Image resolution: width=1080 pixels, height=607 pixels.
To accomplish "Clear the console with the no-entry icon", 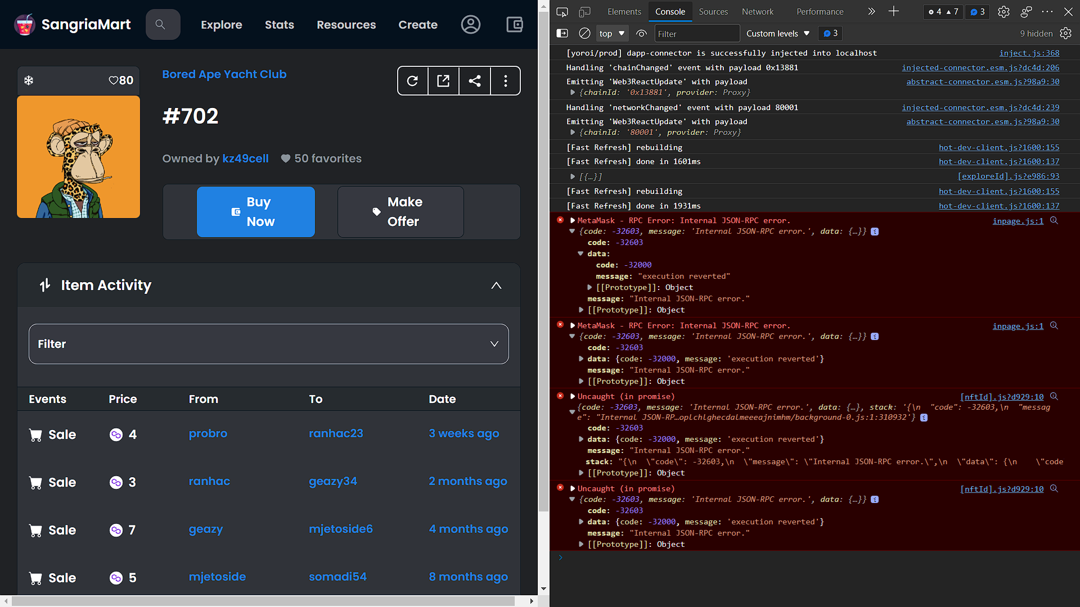I will pos(584,33).
